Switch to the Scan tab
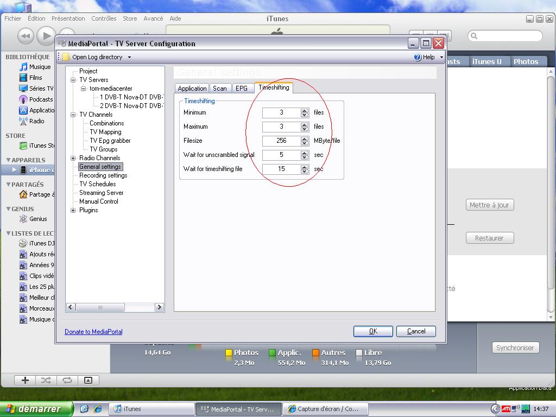The width and height of the screenshot is (556, 417). pos(220,89)
